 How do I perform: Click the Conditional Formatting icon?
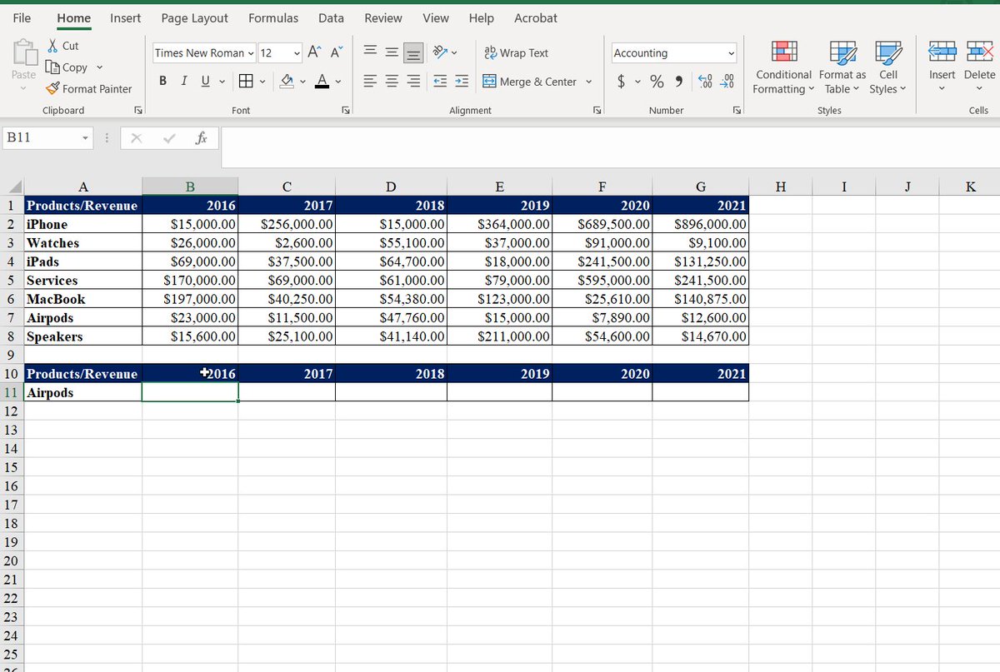(783, 53)
